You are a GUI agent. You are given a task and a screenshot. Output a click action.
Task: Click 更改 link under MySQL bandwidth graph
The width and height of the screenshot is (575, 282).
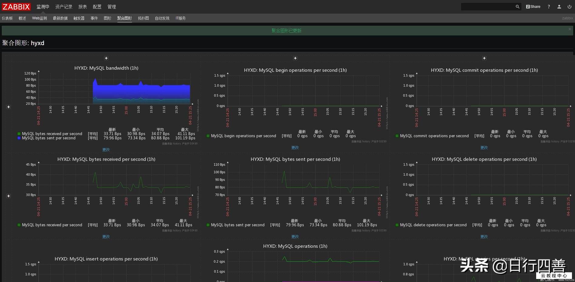coord(106,150)
